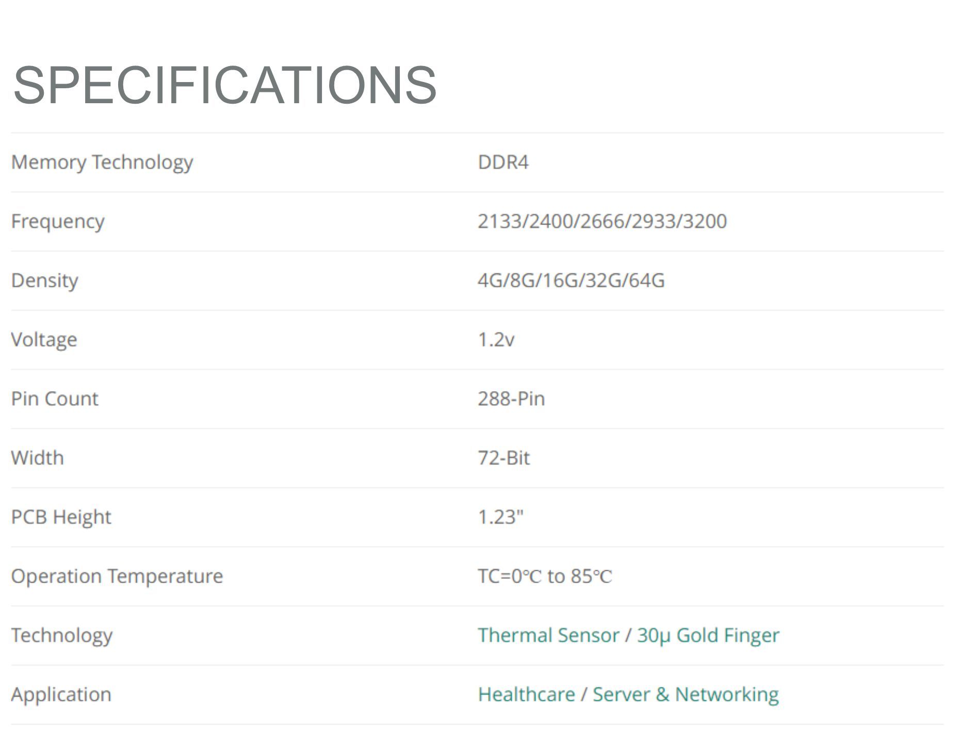Select the Width row label
The width and height of the screenshot is (958, 756).
coord(38,458)
